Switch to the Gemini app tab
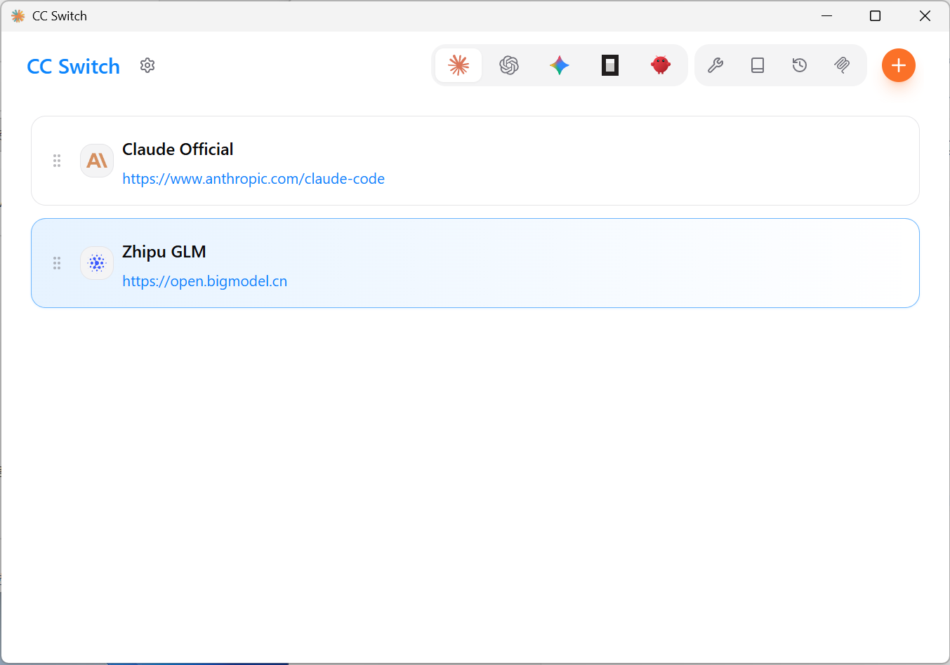The height and width of the screenshot is (665, 950). [560, 65]
